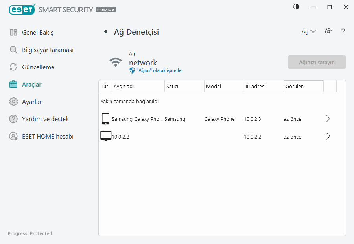The width and height of the screenshot is (354, 244).
Task: Open the Güncelleme page
Action: [x=38, y=67]
